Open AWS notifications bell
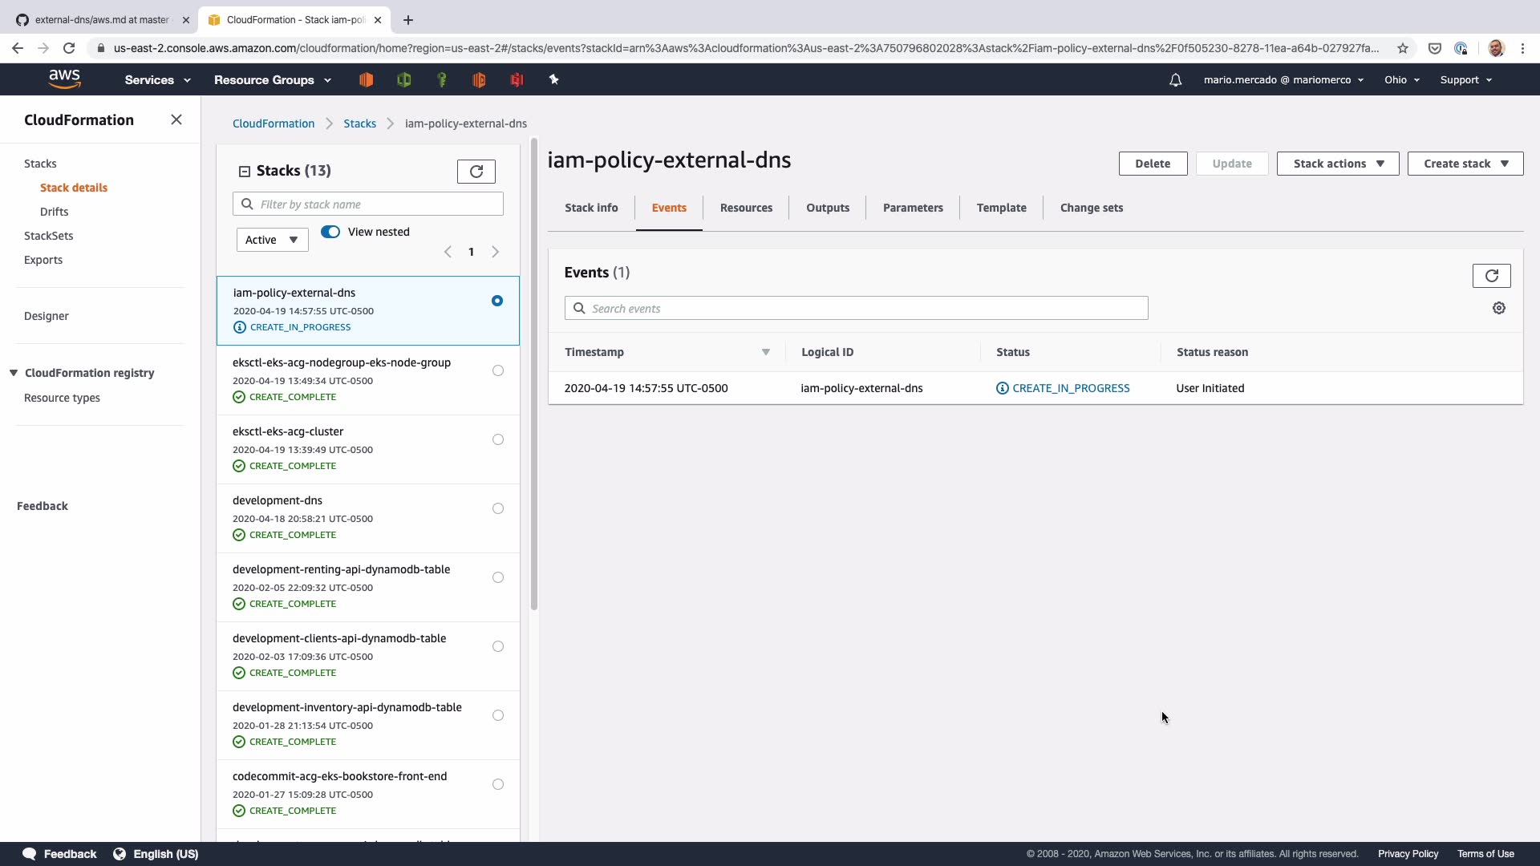This screenshot has width=1540, height=866. (1175, 80)
